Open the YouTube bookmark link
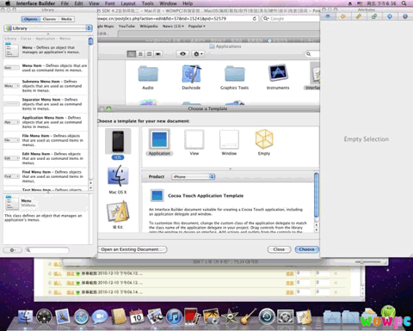Viewport: 413px width, 331px height. [x=126, y=26]
